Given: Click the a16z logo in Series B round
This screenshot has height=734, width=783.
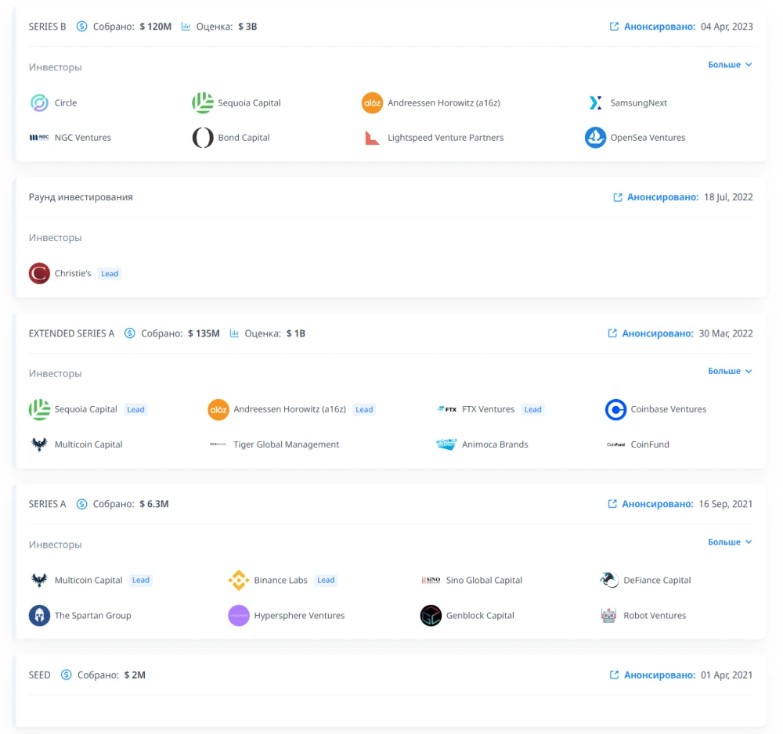Looking at the screenshot, I should coord(372,103).
